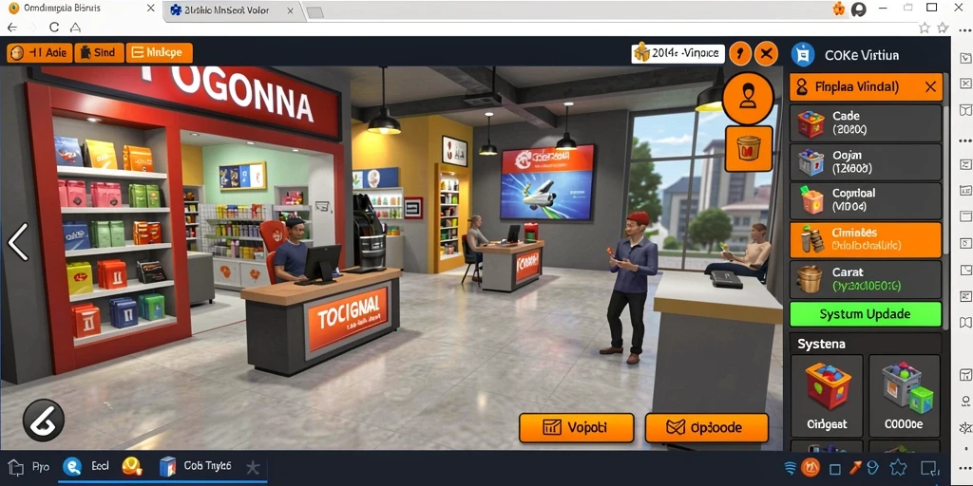Open the orange avatar profile circle icon
The width and height of the screenshot is (973, 486).
coord(748,98)
